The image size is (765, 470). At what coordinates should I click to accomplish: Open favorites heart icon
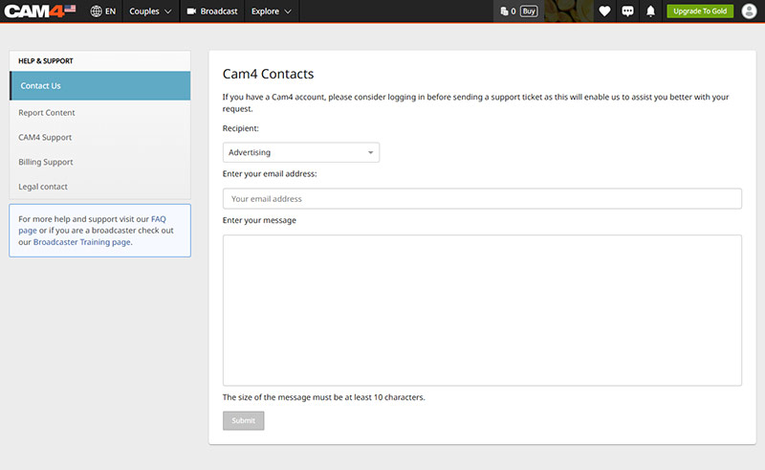(x=604, y=11)
